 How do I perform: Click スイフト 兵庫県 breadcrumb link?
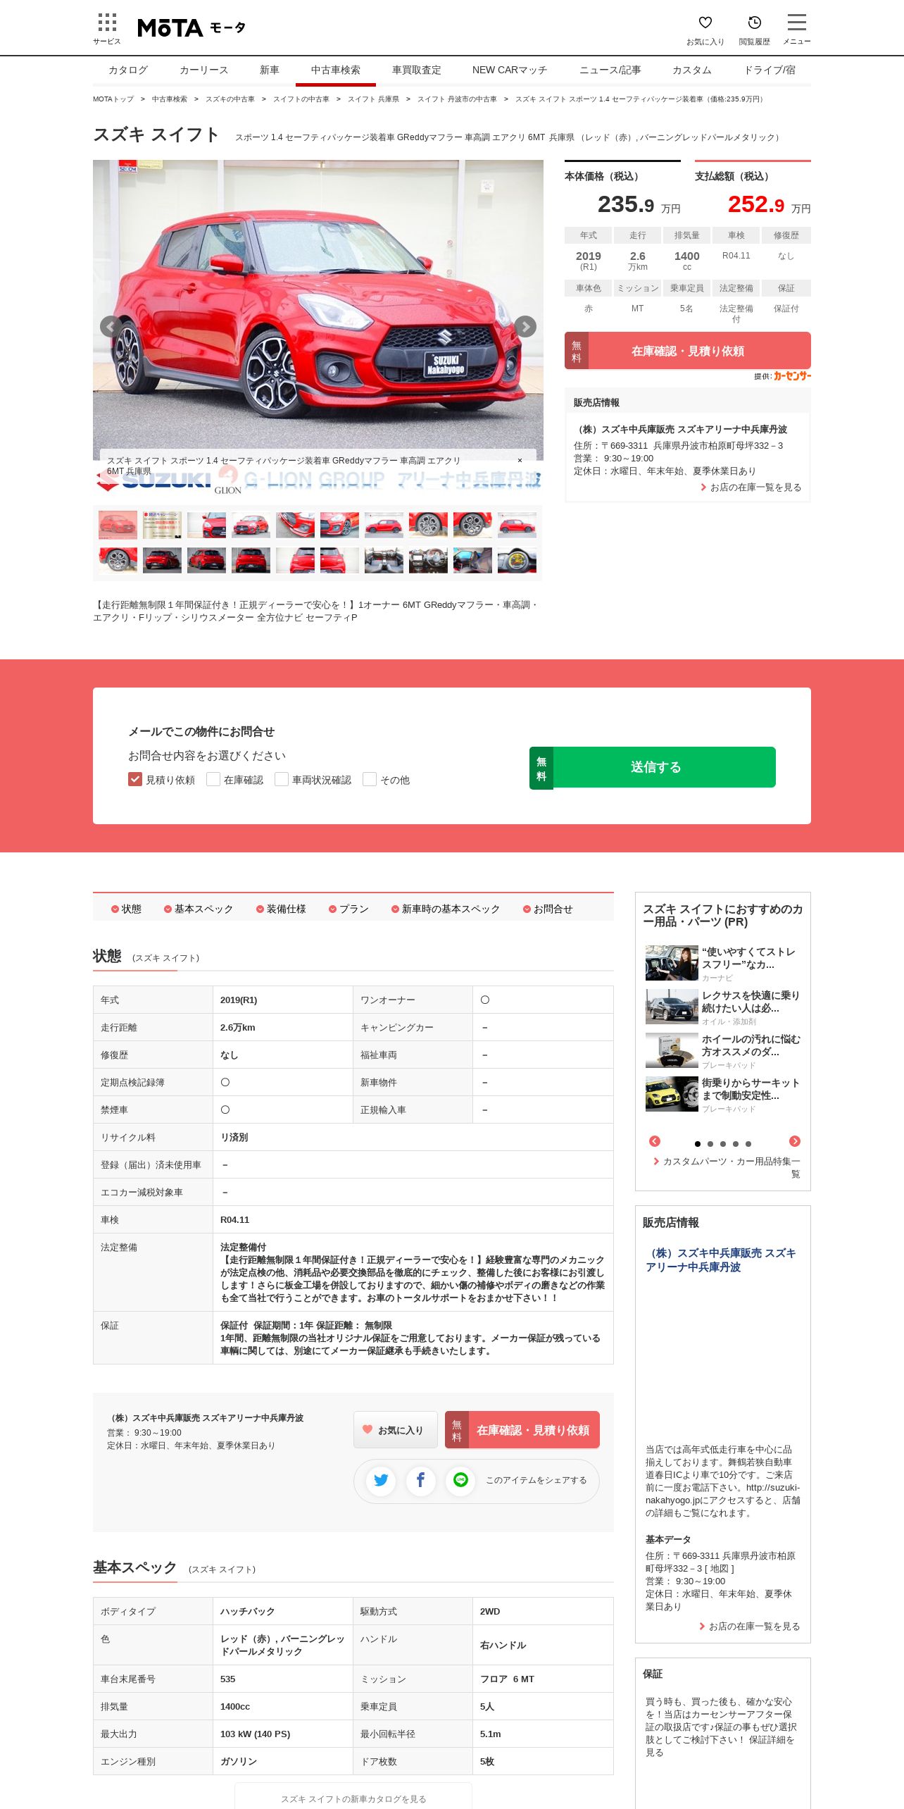[373, 99]
